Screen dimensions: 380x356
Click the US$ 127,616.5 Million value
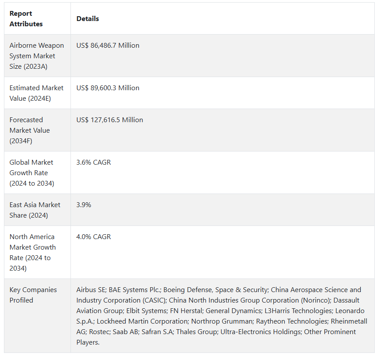[x=109, y=120]
